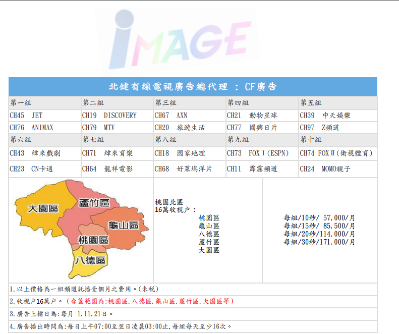The image size is (399, 334).
Task: Select the 'CH23 CN卡通' cell
Action: point(45,169)
